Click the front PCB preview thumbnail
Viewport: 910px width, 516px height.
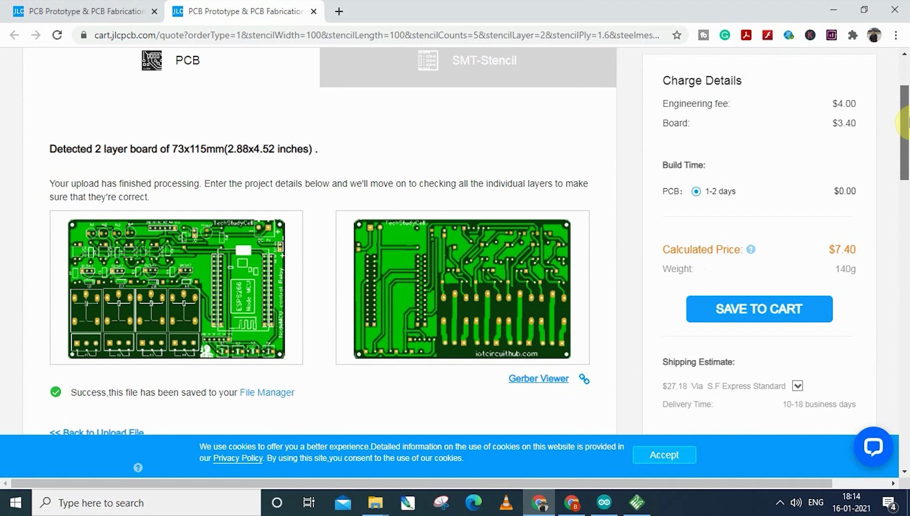pos(176,288)
